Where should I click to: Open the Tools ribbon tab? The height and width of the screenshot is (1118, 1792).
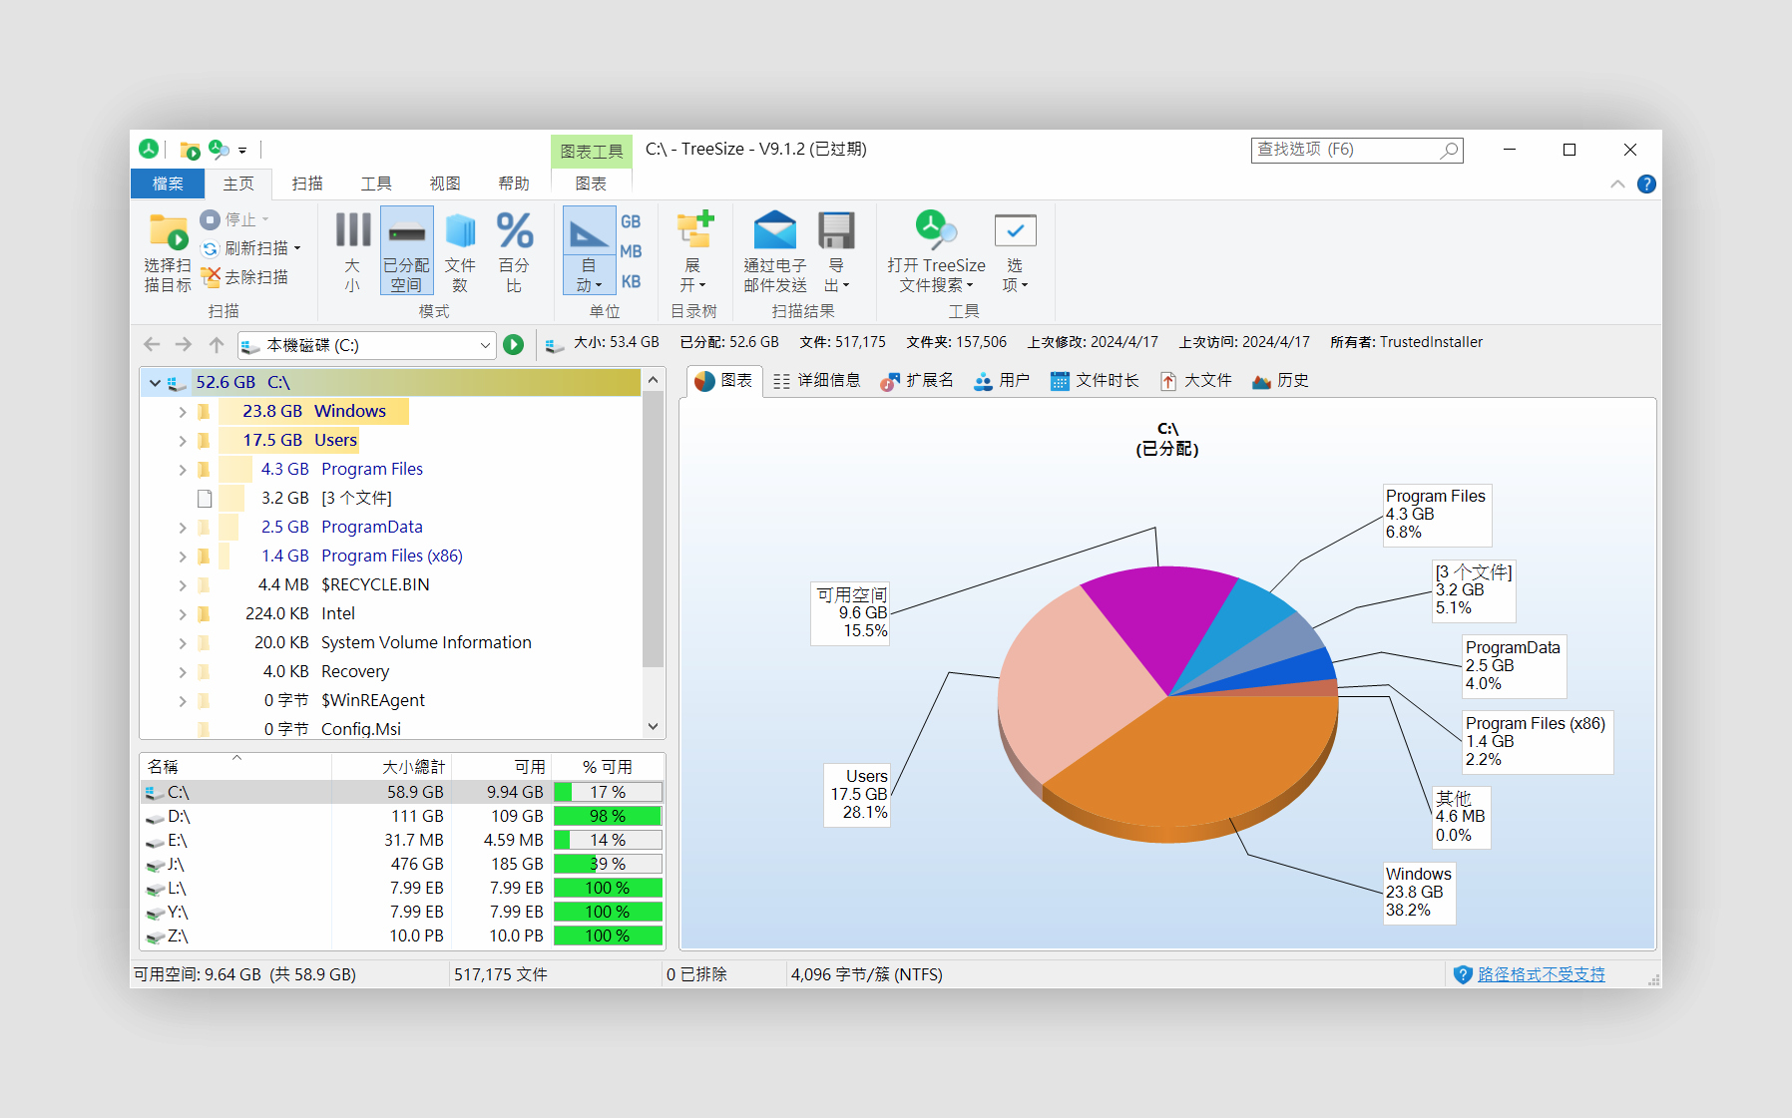coord(375,184)
